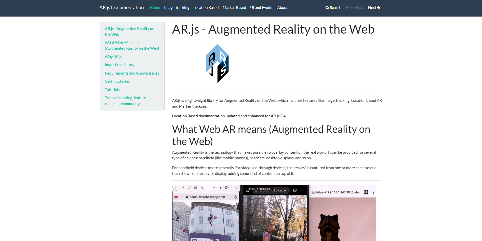Viewport: 482px width, 241px height.
Task: Go to the Location Based page
Action: pyautogui.click(x=206, y=8)
